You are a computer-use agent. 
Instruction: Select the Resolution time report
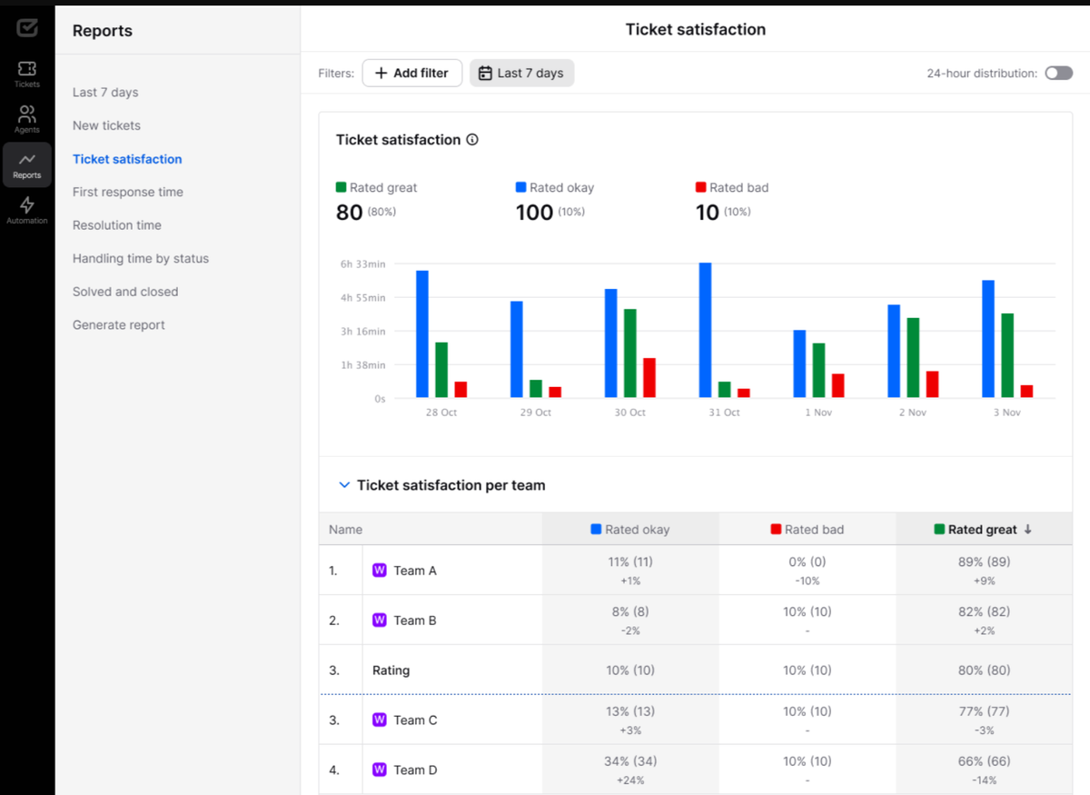coord(117,225)
